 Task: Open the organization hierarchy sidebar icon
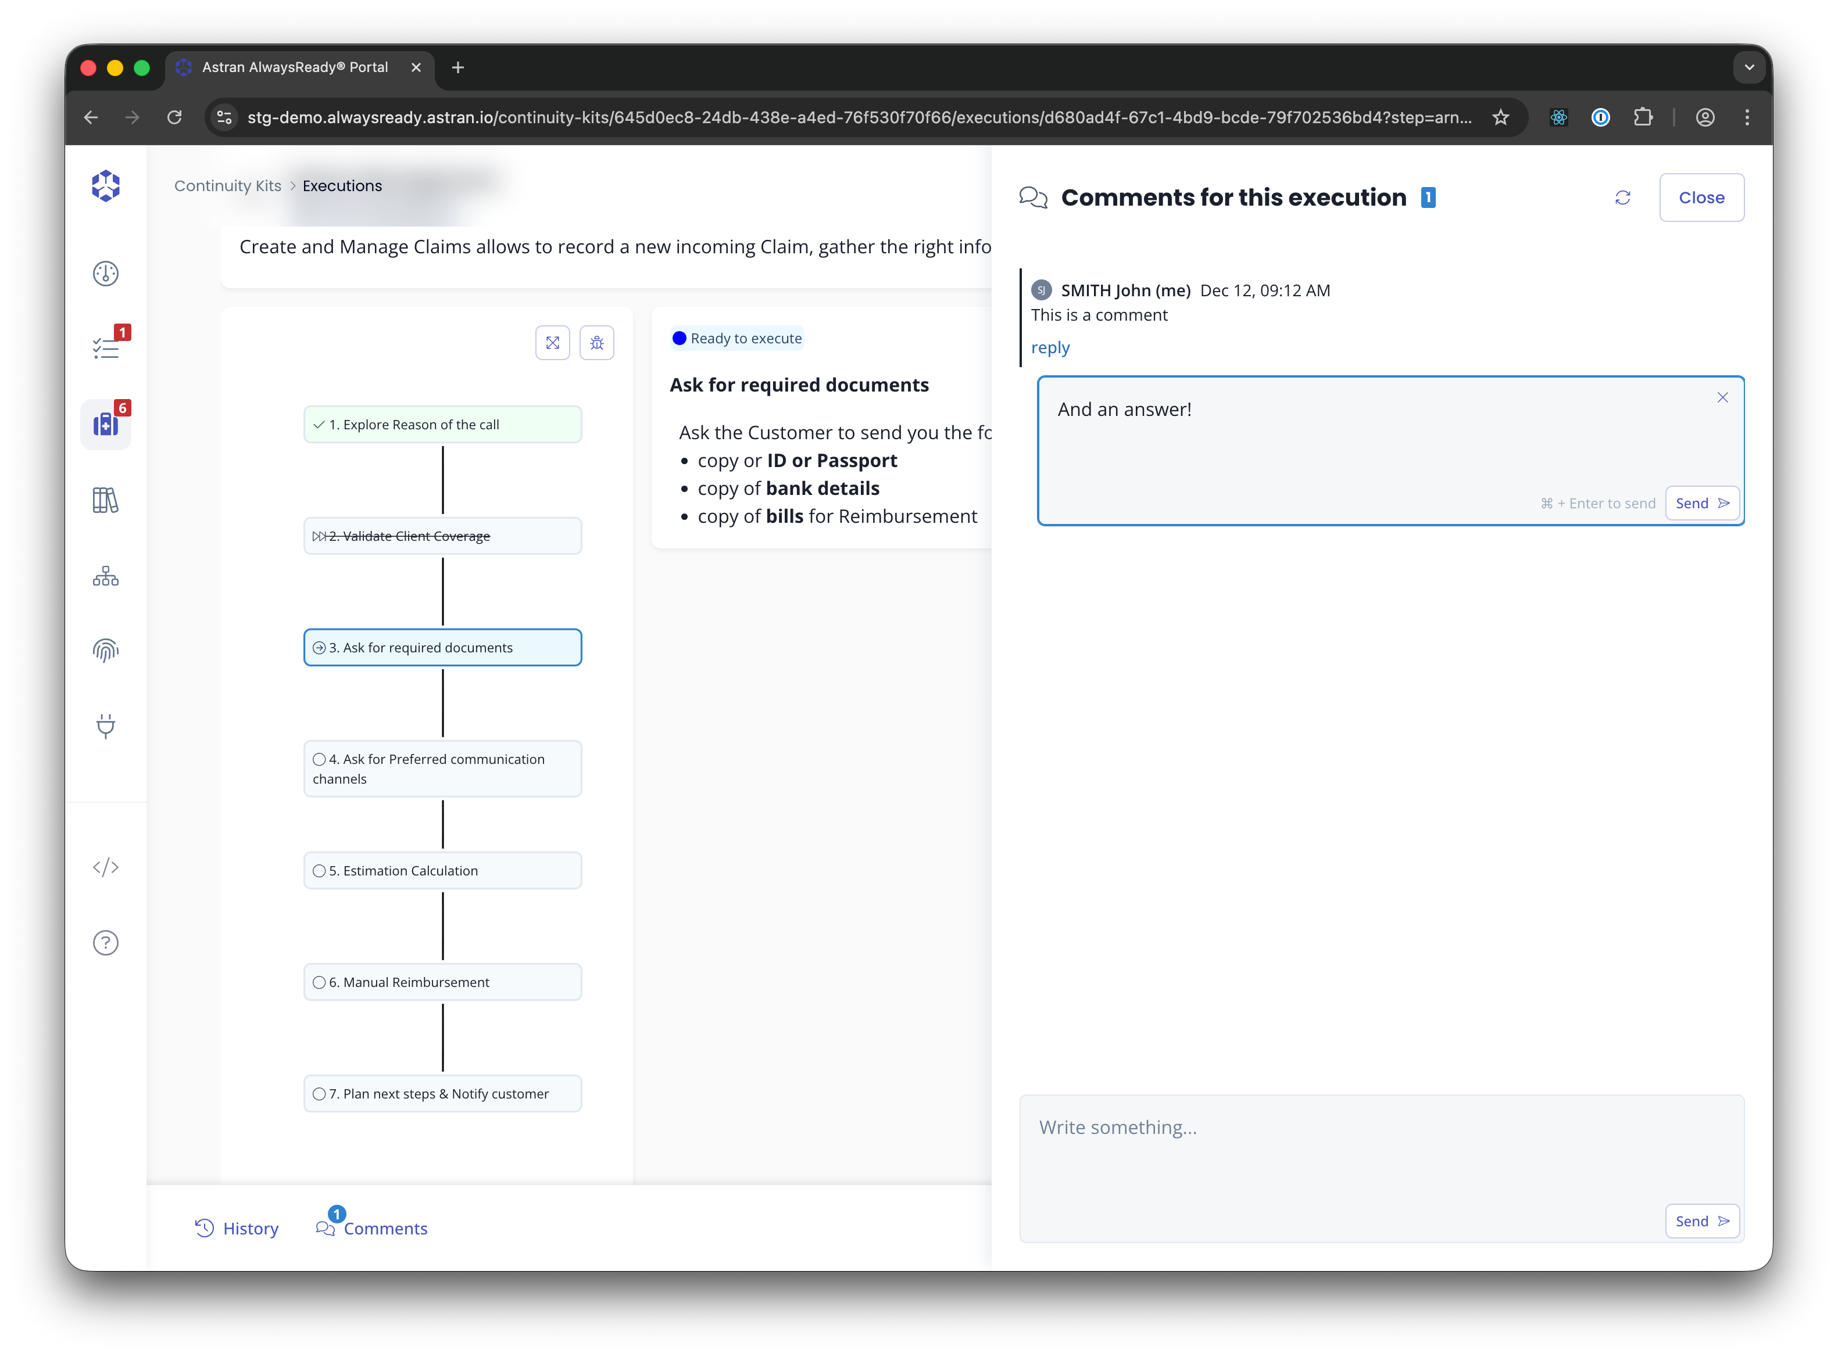tap(105, 576)
